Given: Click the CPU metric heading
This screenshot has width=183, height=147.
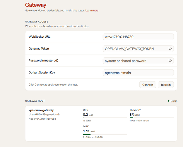Looking at the screenshot, I should tap(85, 110).
